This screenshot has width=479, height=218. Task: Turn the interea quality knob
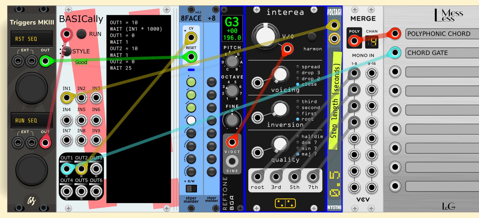(x=280, y=144)
